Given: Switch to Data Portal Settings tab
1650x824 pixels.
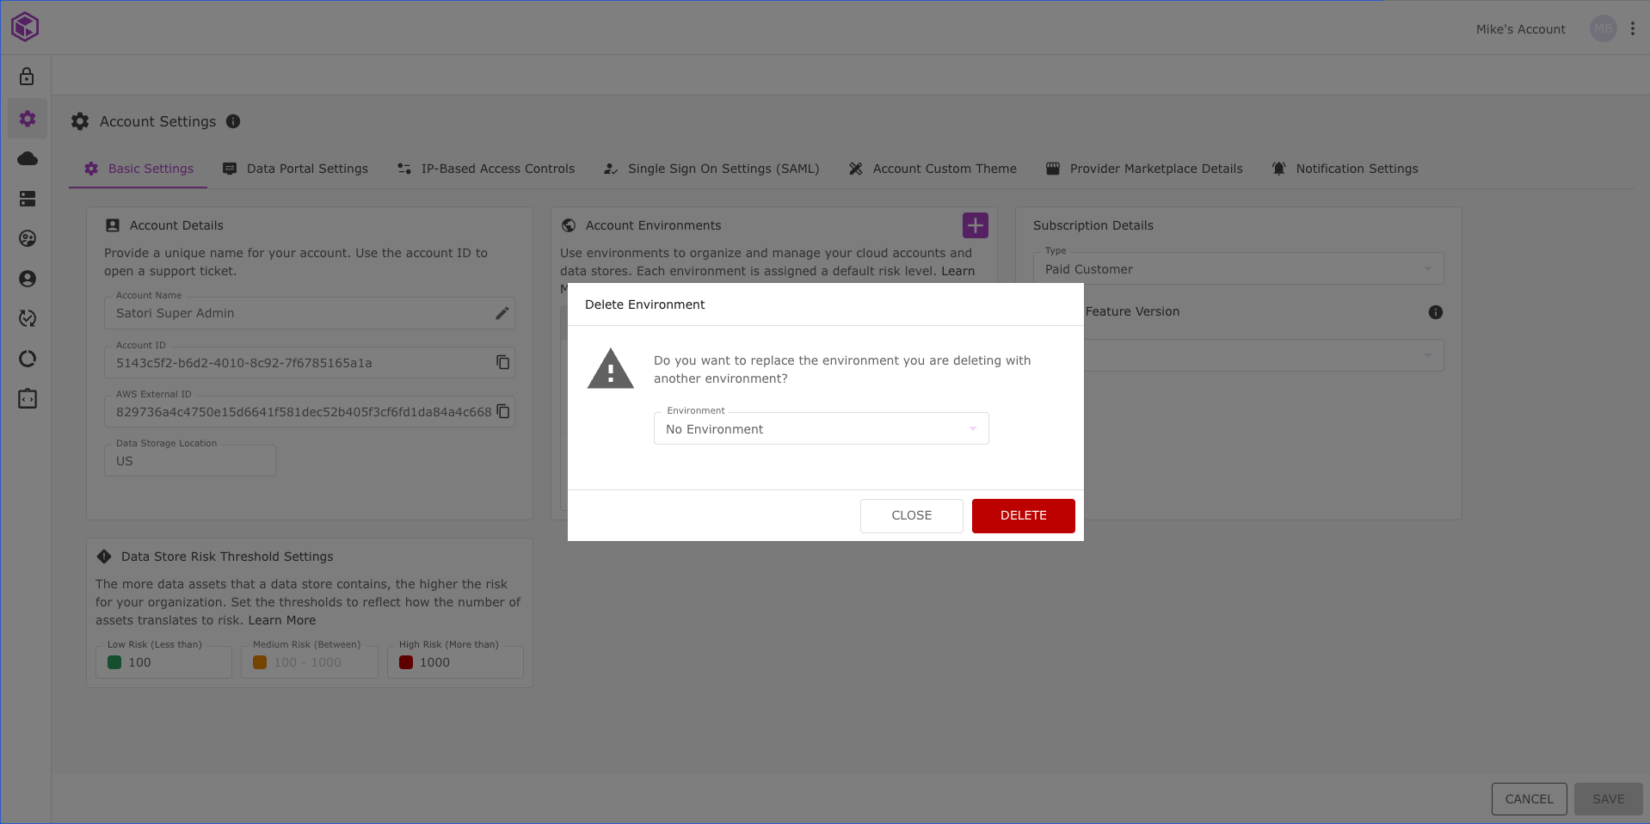Looking at the screenshot, I should (295, 169).
